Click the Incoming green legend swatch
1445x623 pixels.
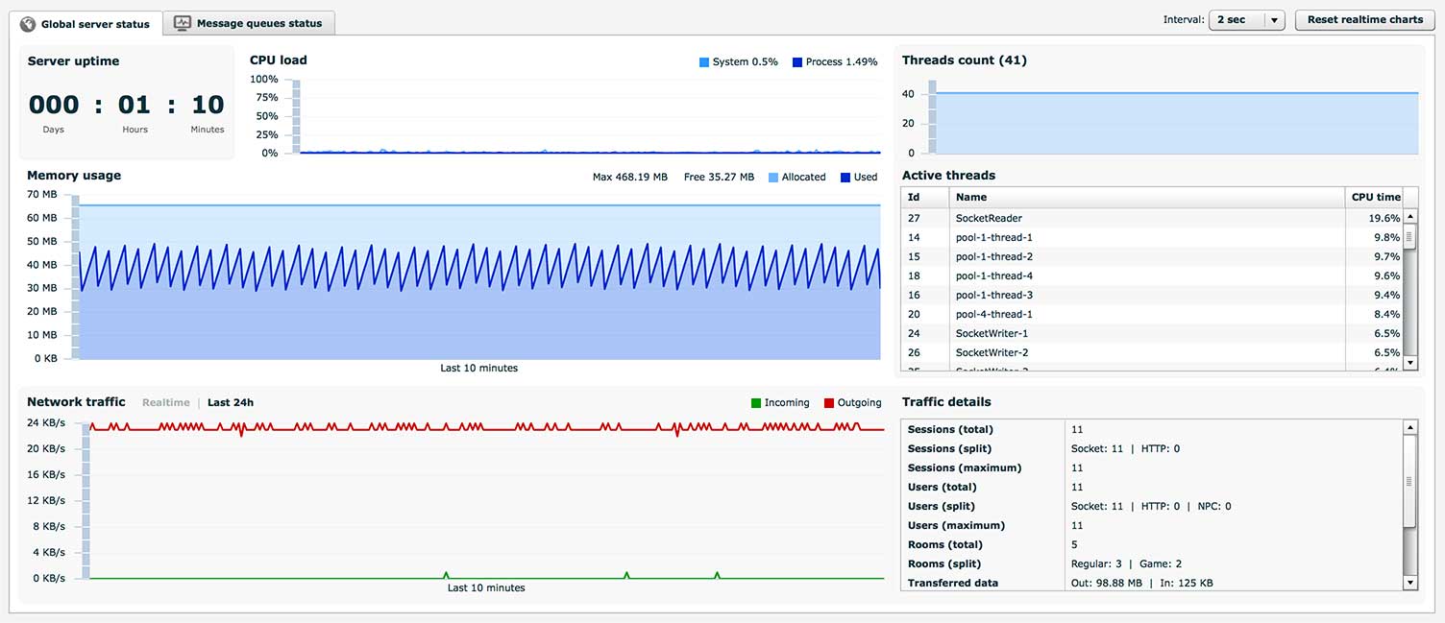756,403
